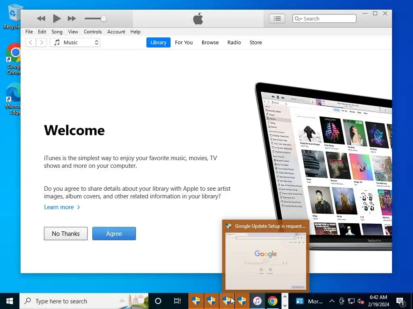Select the Library tab
Viewport: 413px width, 309px height.
(x=158, y=42)
